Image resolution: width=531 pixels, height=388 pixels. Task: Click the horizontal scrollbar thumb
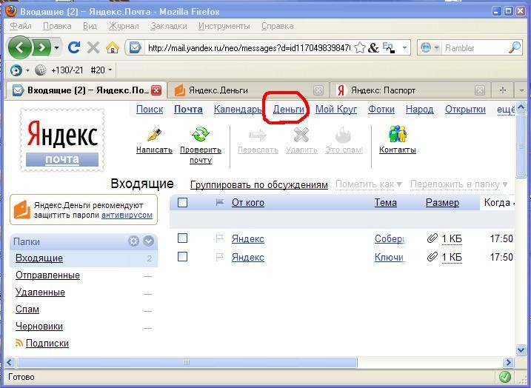pos(187,363)
